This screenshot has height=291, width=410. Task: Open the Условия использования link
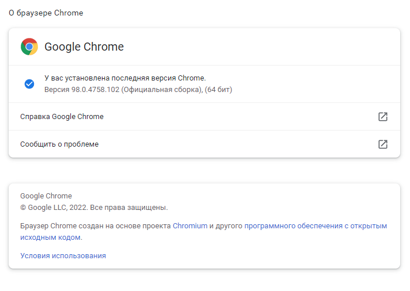click(63, 256)
